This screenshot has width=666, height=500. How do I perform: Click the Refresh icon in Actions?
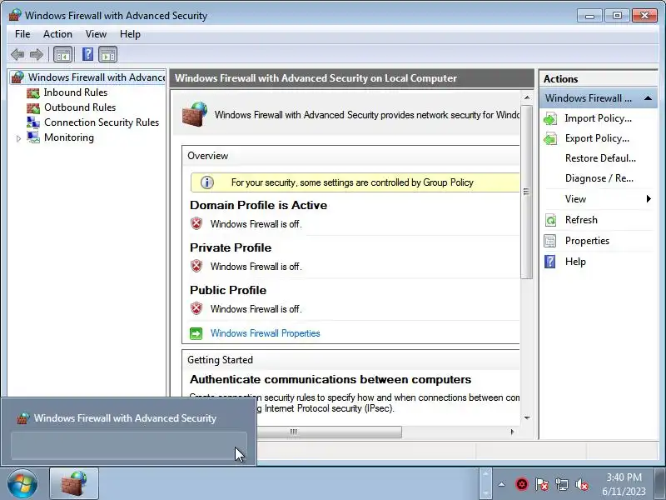550,220
